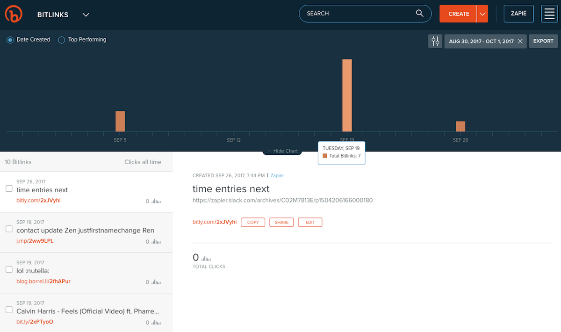Open the hamburger menu icon
This screenshot has width=561, height=332.
(x=549, y=14)
